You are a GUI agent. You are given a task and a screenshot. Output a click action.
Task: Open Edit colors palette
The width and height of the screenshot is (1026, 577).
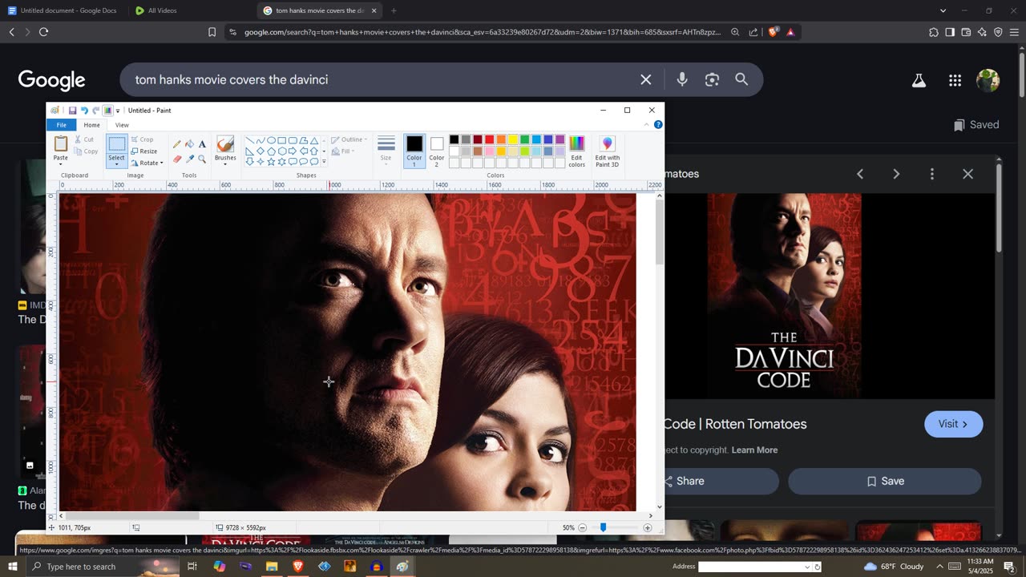[577, 151]
